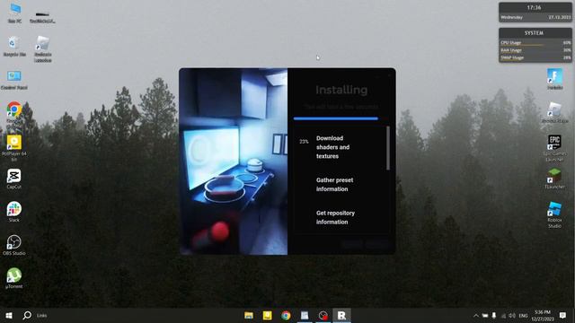Click the SWAP Usage row in SYSTEM widget
575x323 pixels.
pos(535,57)
